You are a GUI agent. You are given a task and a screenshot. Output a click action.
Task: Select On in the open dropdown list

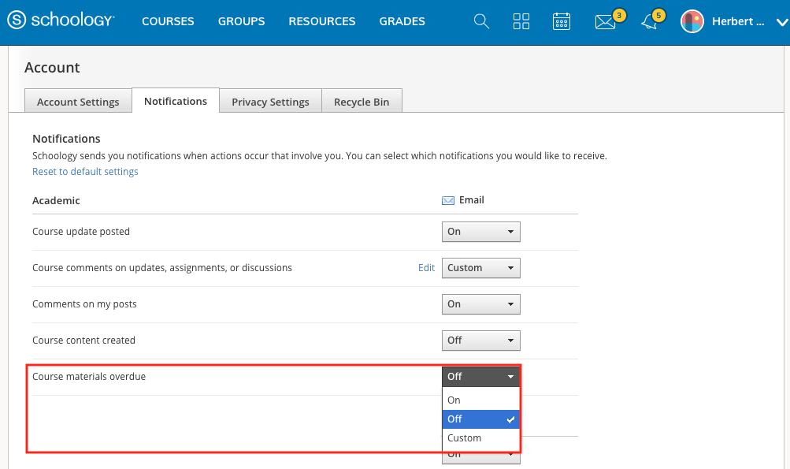pos(454,400)
